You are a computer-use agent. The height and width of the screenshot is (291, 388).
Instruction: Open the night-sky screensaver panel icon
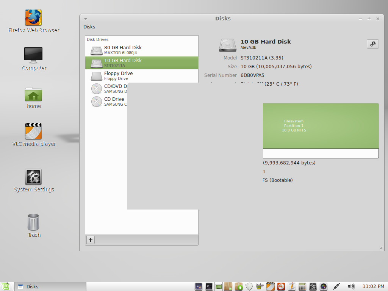pyautogui.click(x=199, y=286)
